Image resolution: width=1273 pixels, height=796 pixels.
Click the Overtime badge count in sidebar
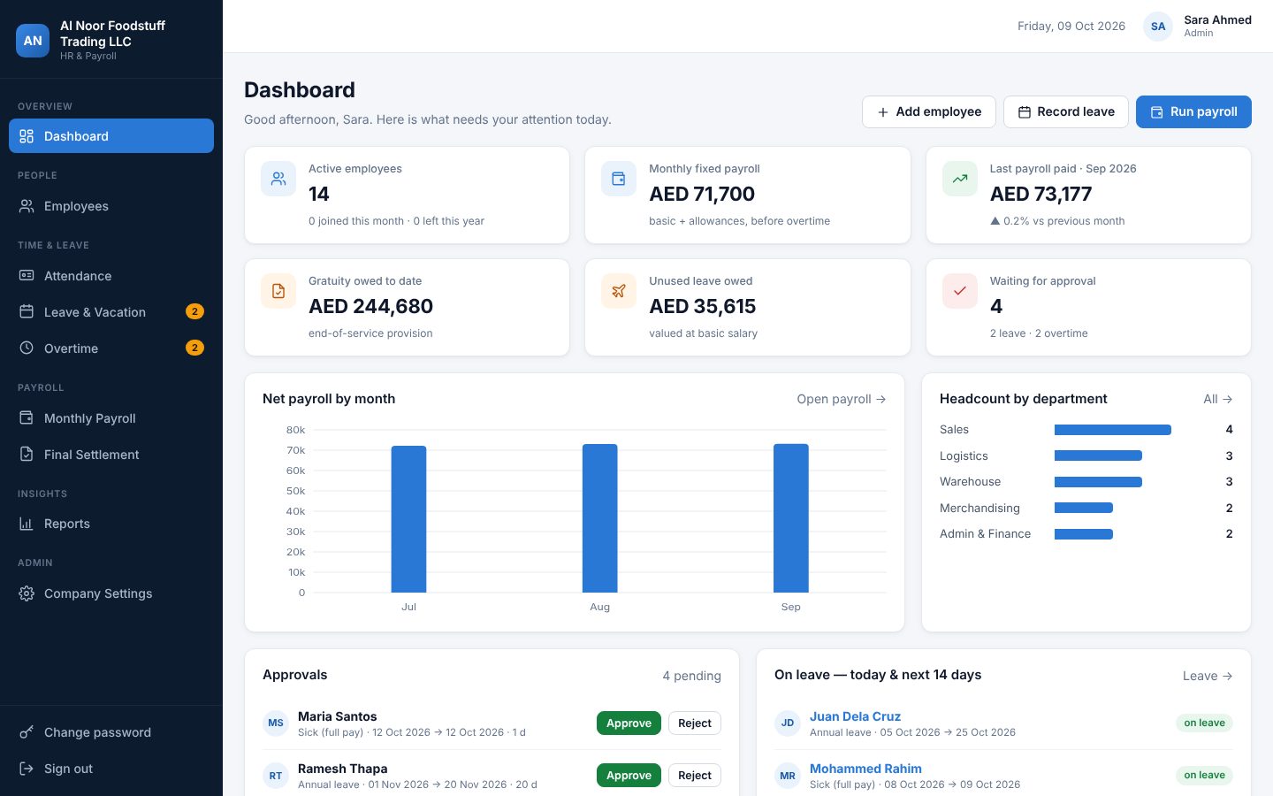tap(194, 348)
